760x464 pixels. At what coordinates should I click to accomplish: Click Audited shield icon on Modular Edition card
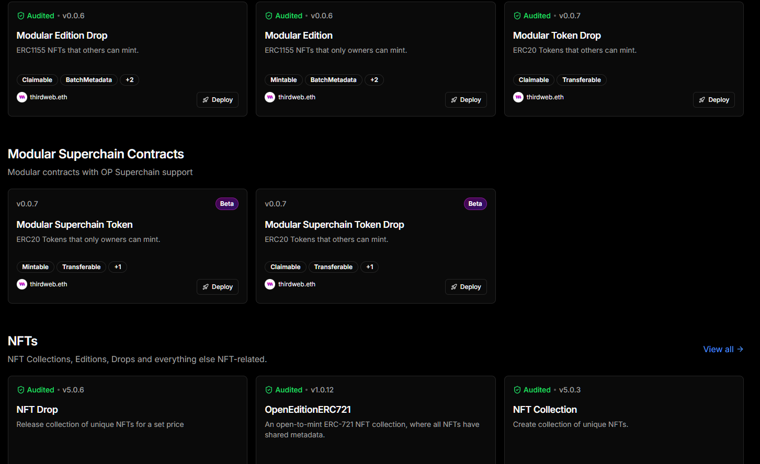click(269, 16)
